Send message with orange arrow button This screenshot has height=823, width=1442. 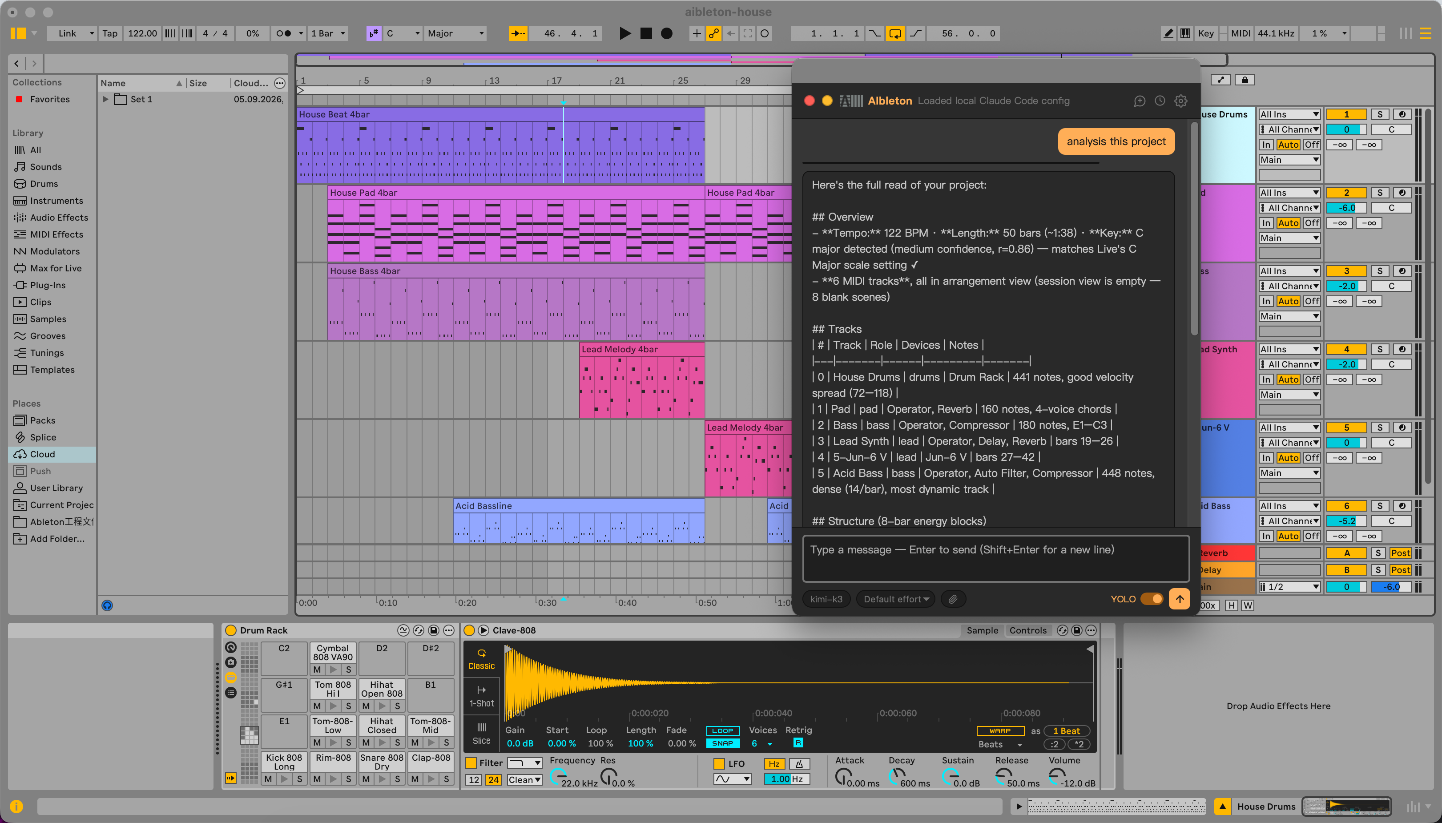click(1179, 599)
